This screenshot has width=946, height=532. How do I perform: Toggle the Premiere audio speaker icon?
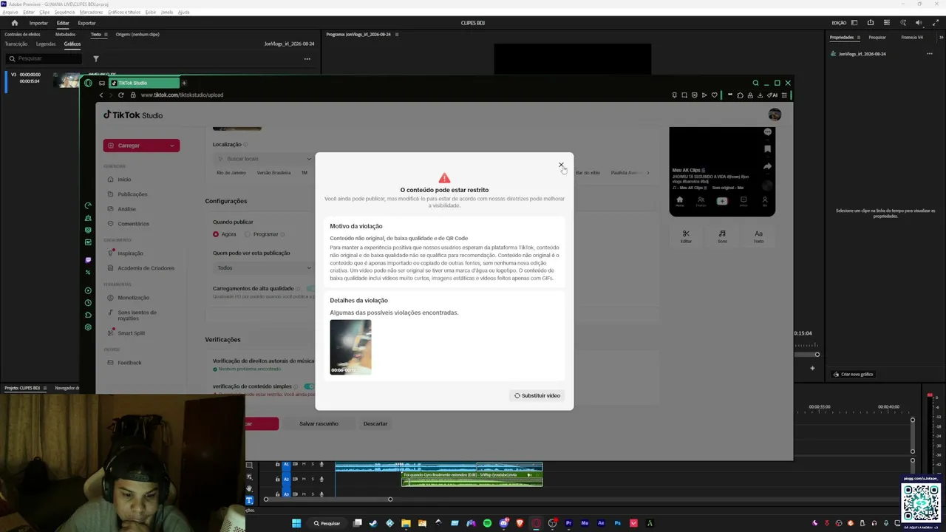pos(919,23)
